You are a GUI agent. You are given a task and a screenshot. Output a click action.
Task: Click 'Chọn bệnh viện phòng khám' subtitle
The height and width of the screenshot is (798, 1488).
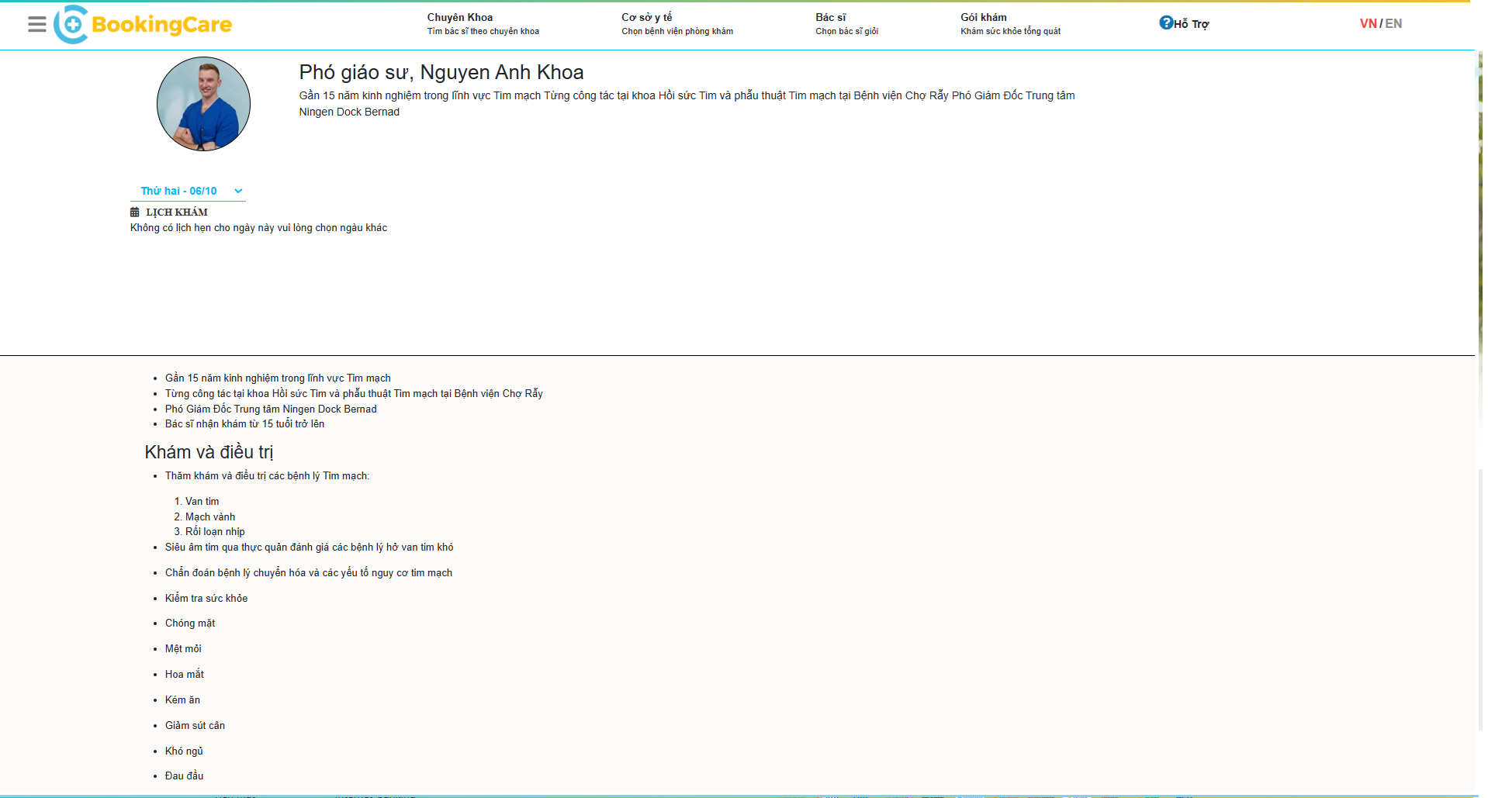tap(677, 32)
